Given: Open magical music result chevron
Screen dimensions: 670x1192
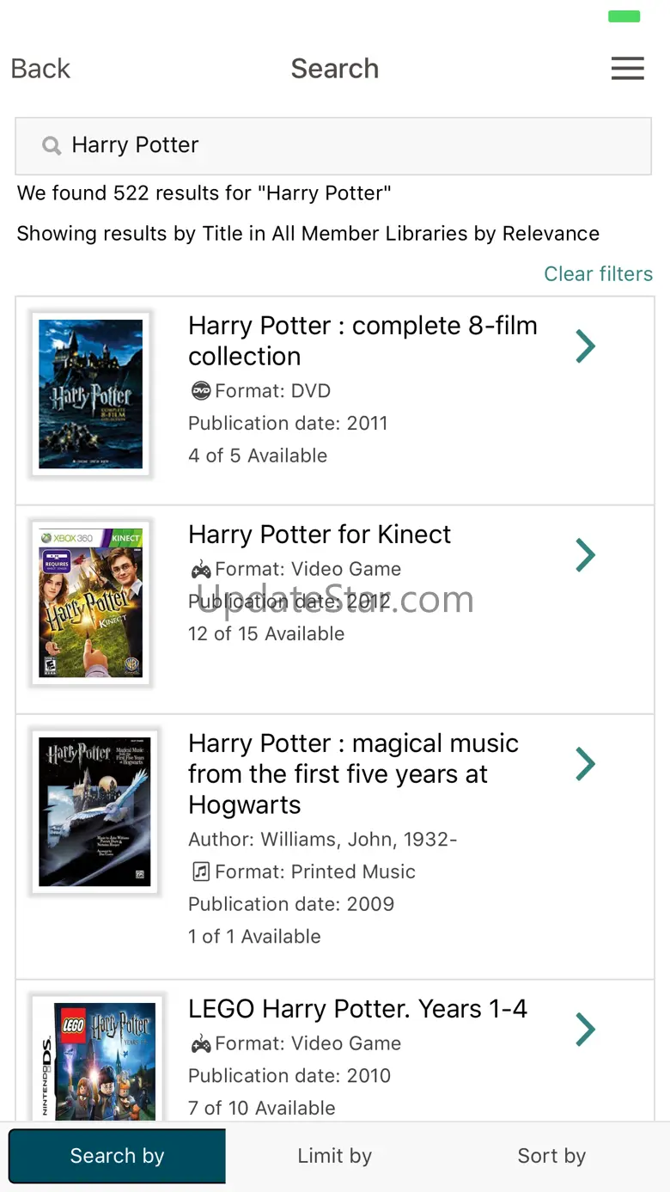Looking at the screenshot, I should [x=586, y=763].
